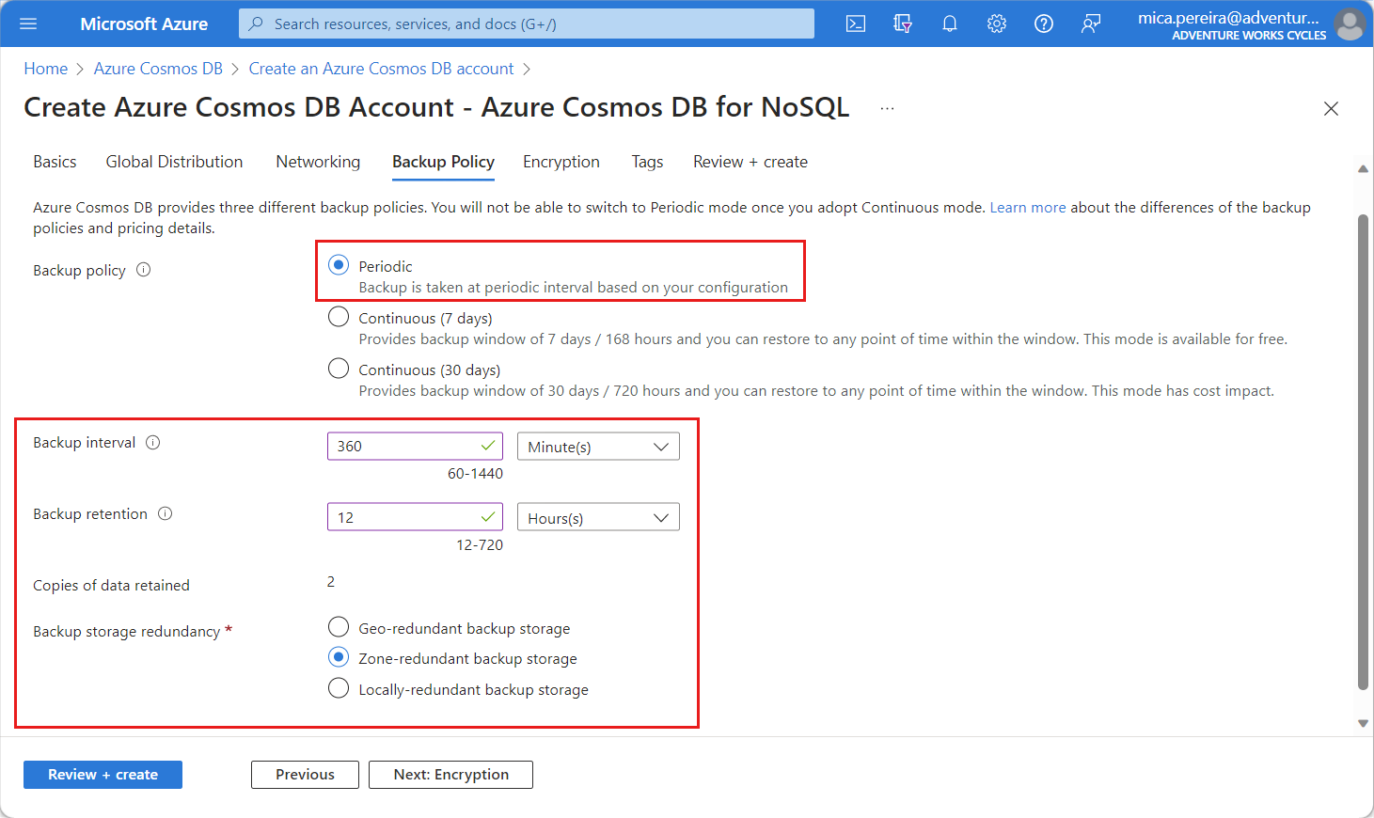
Task: Open portal settings gear
Action: tap(996, 24)
